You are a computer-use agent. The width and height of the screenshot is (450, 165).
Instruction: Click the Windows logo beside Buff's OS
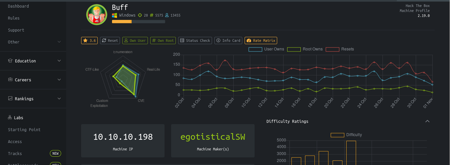coord(114,15)
